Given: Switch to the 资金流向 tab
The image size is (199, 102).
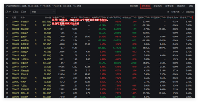Looking at the screenshot, I should click(x=157, y=6).
